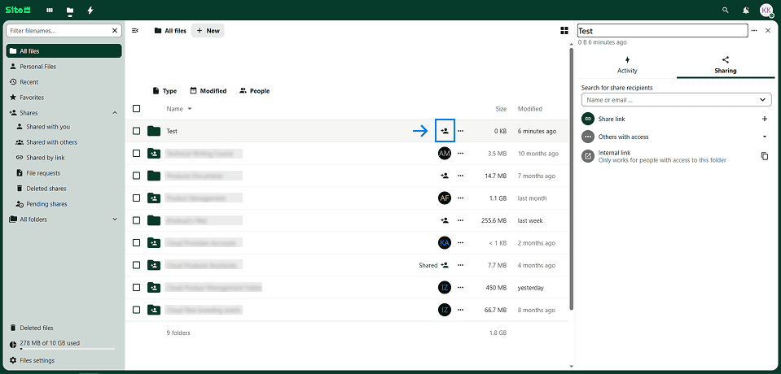Open Files settings

tap(37, 360)
